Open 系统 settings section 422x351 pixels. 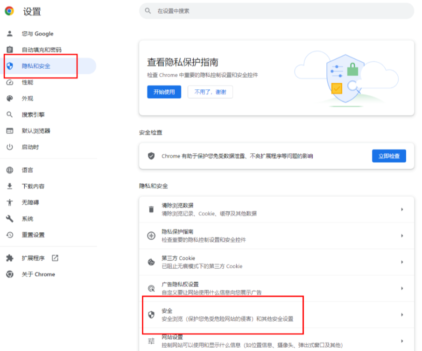coord(28,218)
